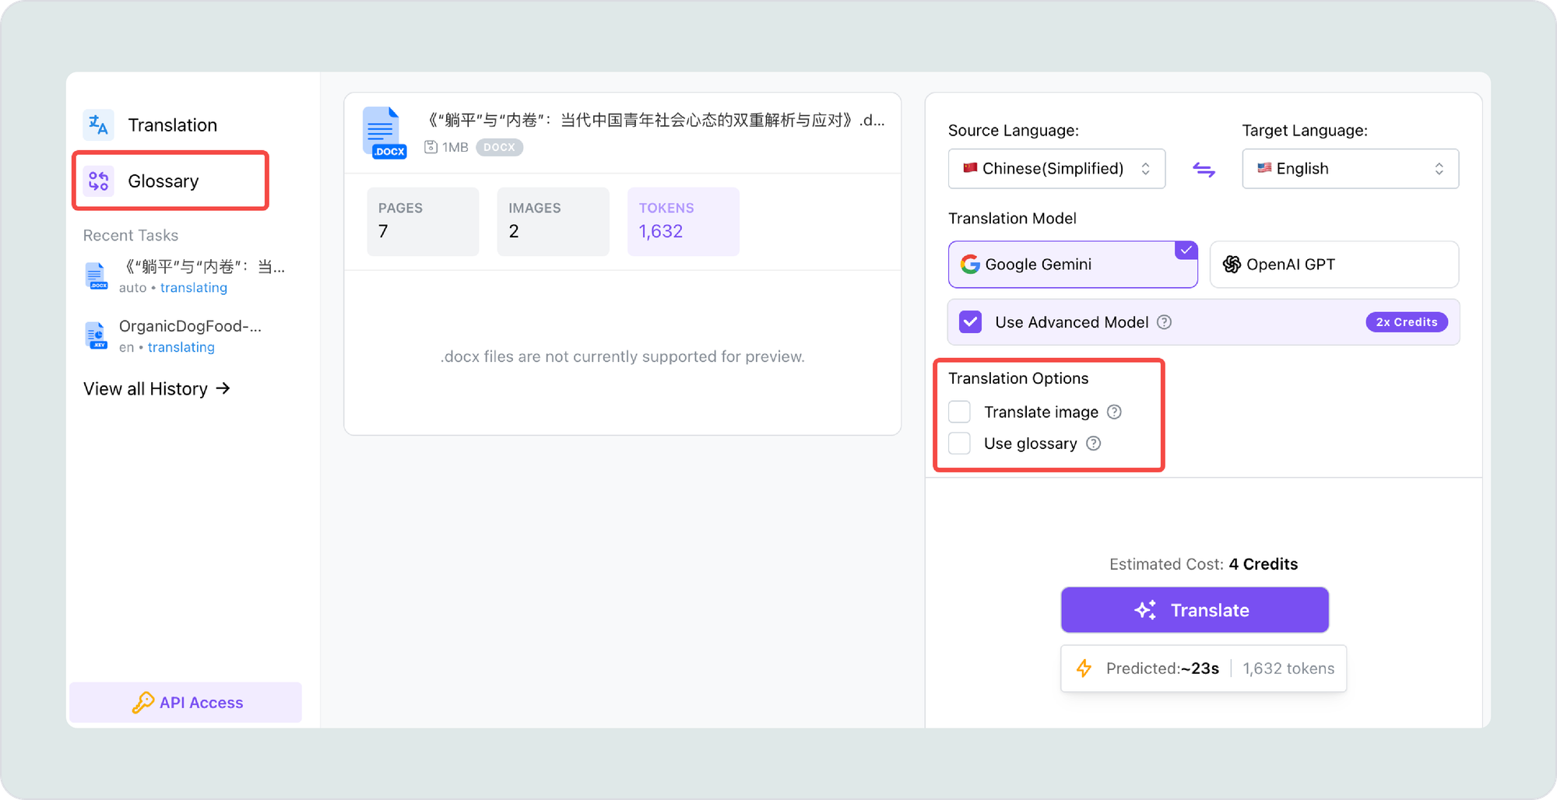Open View all History link

(156, 389)
